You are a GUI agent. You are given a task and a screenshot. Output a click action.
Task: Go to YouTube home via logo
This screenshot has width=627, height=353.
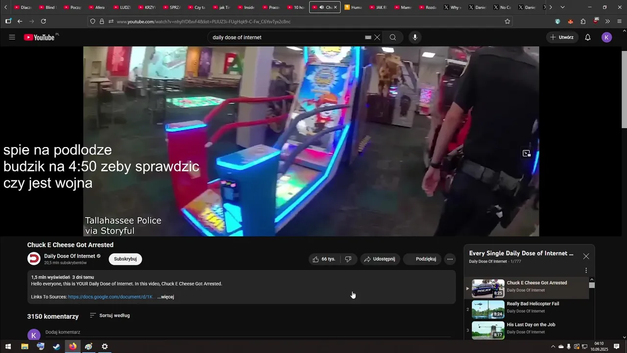point(39,37)
